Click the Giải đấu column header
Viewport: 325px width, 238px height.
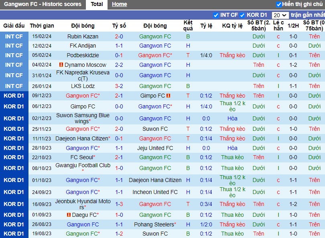tap(14, 26)
